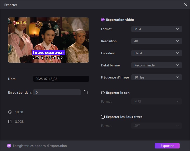Enable the Exporter les Sous-titres checkbox
Screen dimensions: 190x151
(x=103, y=117)
